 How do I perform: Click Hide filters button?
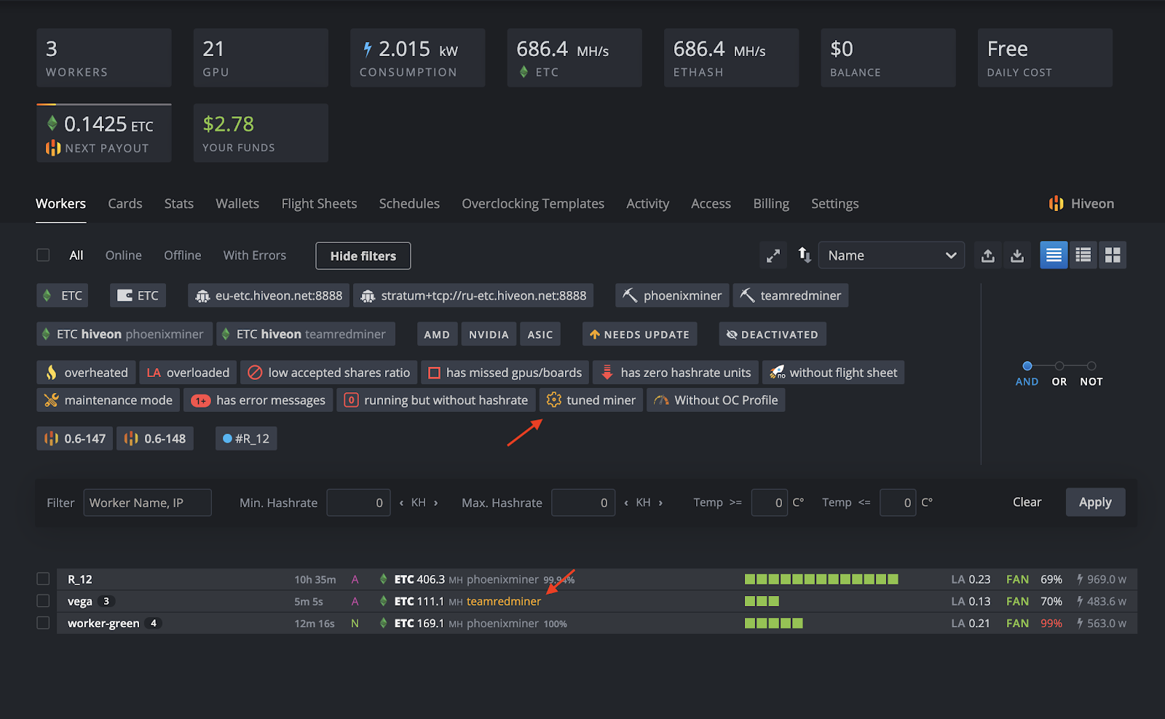click(363, 255)
